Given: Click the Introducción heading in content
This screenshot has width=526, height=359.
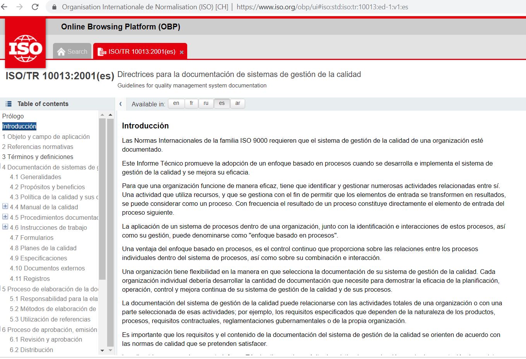Looking at the screenshot, I should tap(145, 126).
